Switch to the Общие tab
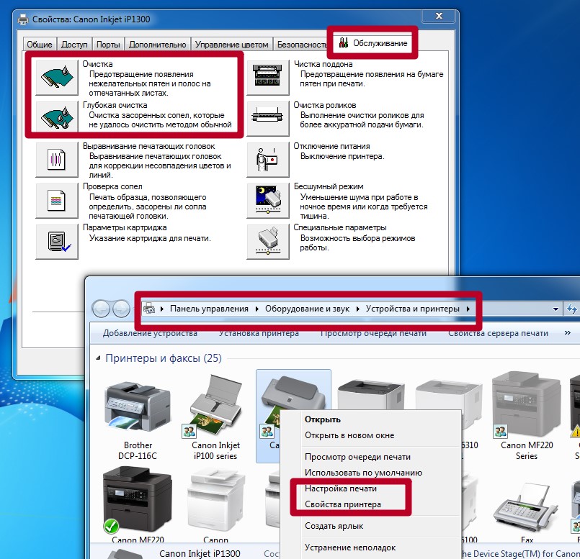This screenshot has width=580, height=559. (x=39, y=45)
